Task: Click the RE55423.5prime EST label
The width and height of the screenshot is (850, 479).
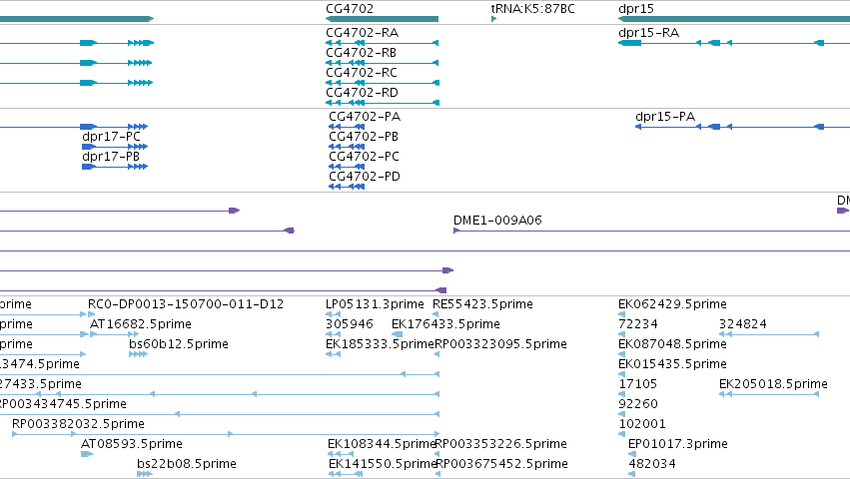Action: [x=482, y=304]
